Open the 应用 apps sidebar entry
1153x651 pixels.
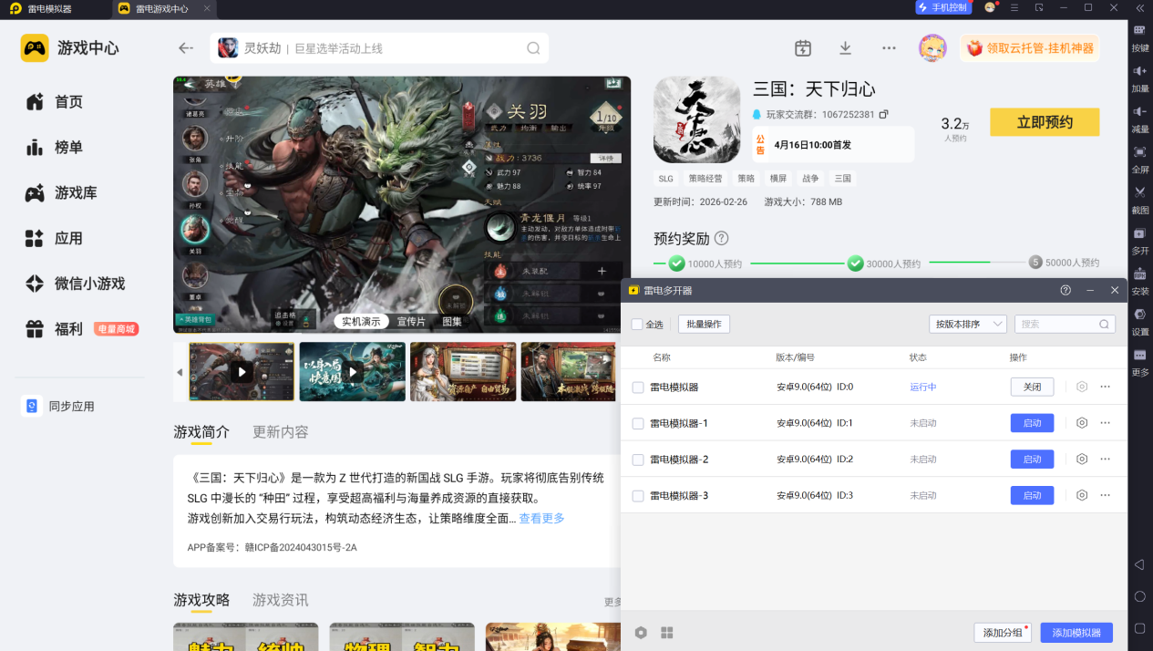[55, 239]
